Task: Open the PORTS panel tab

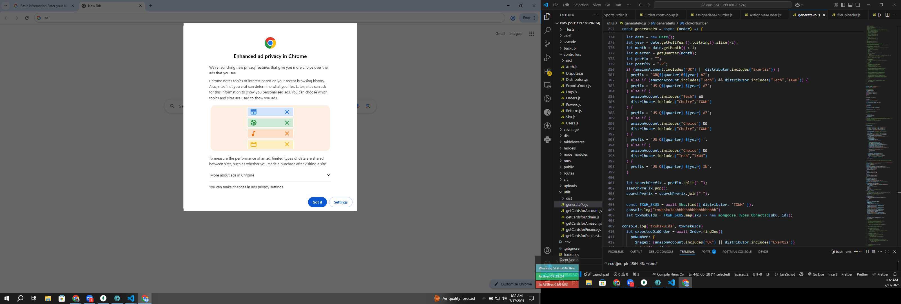Action: tap(708, 252)
